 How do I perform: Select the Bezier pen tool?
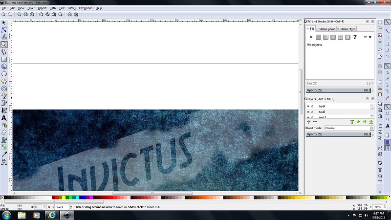(4, 103)
